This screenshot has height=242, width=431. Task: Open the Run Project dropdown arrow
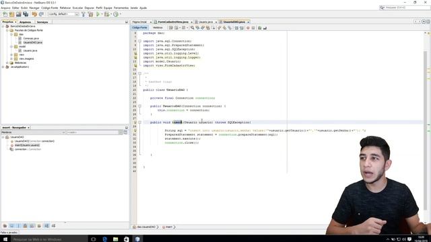(102, 14)
